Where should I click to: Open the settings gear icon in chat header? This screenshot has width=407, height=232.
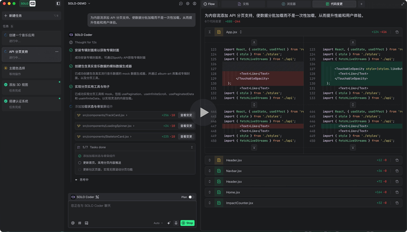point(188,4)
